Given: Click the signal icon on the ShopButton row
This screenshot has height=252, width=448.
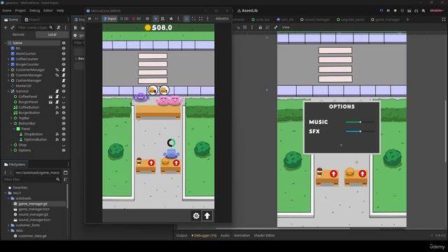Looking at the screenshot, I should coord(57,134).
